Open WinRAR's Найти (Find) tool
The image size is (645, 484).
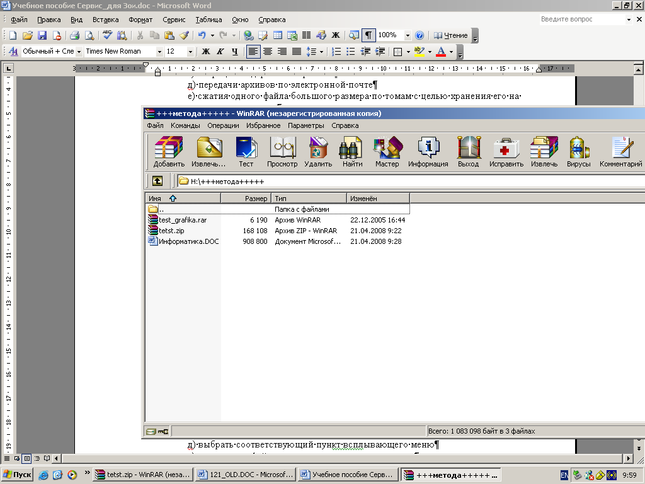[353, 152]
